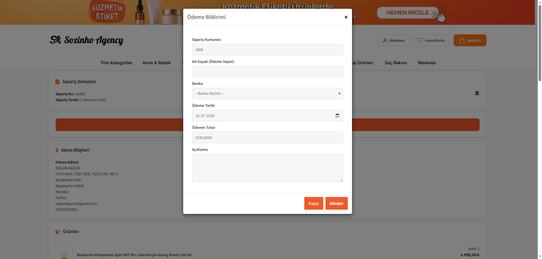
Task: Click the product price 1.999,00 ₺
Action: [470, 255]
